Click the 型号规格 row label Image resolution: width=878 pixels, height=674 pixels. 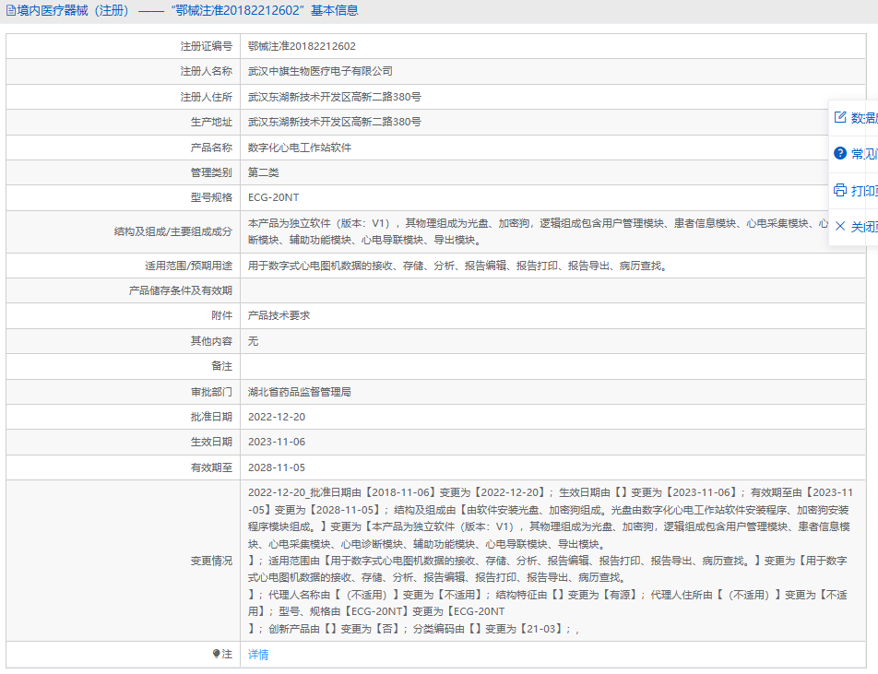click(211, 197)
